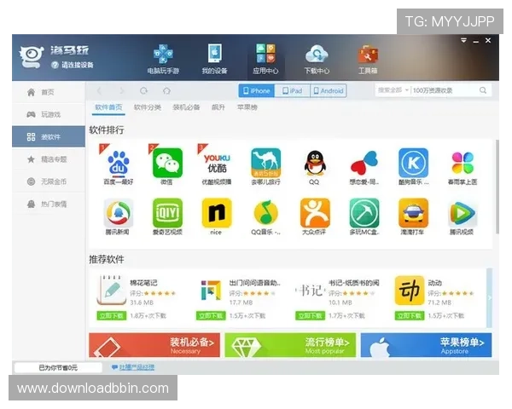Download 棉花笔记 with 立即下载 button
This screenshot has width=512, height=409.
tap(111, 316)
